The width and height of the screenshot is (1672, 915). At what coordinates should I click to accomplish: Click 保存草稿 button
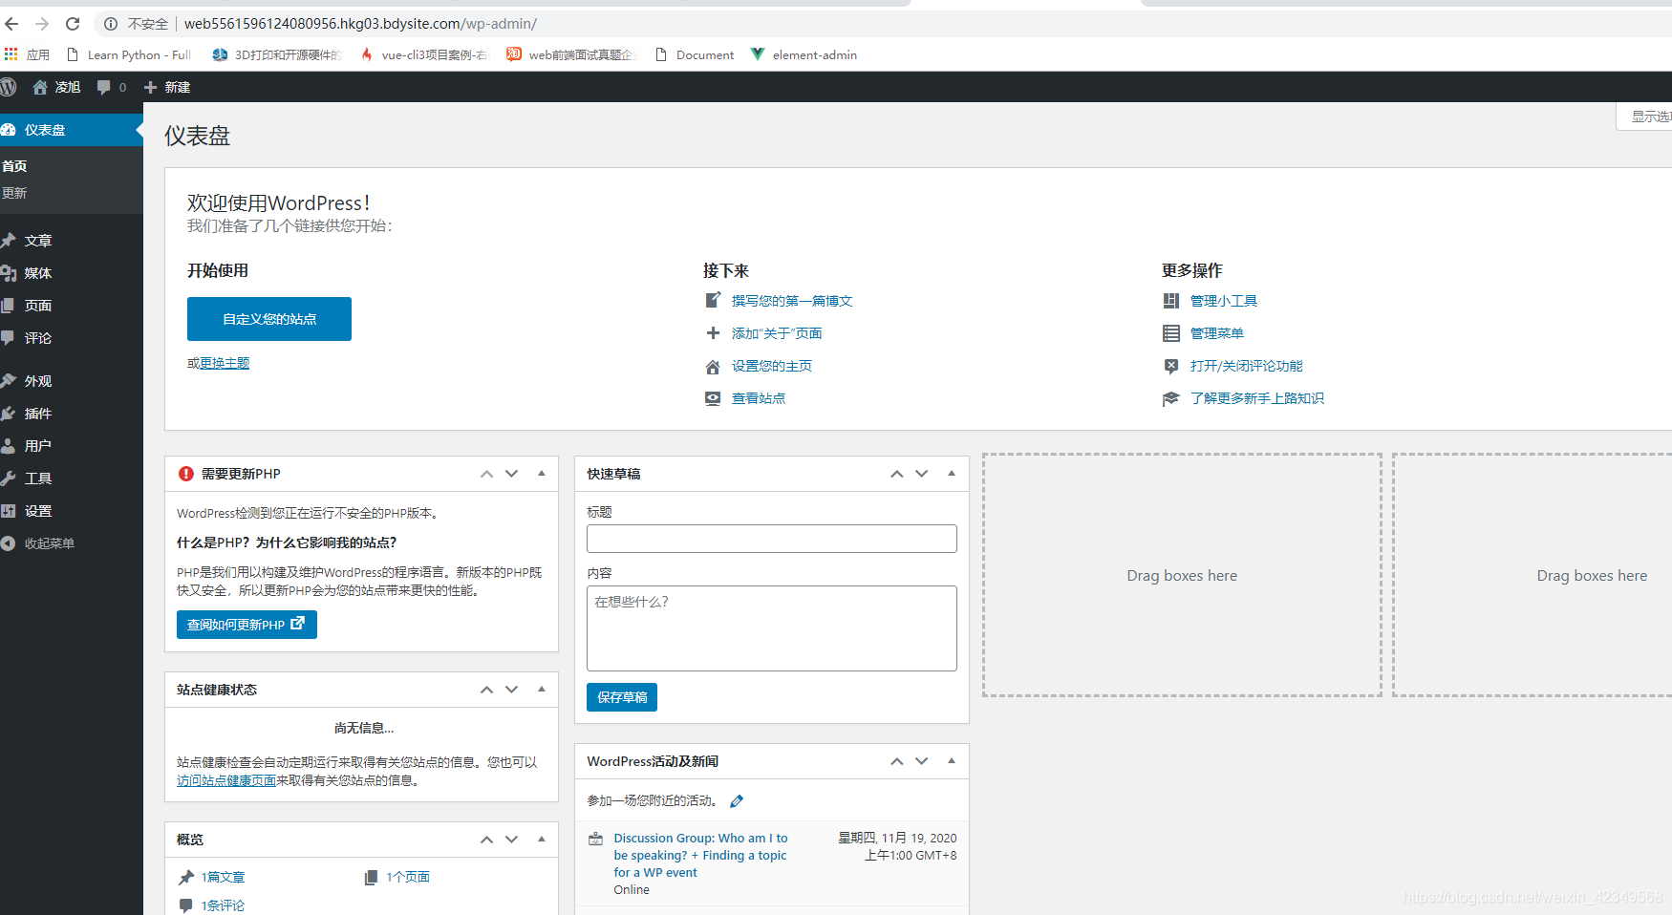coord(622,697)
